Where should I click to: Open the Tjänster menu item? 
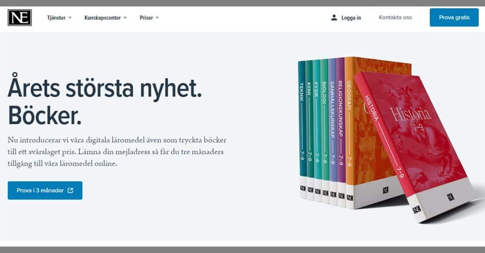[56, 17]
